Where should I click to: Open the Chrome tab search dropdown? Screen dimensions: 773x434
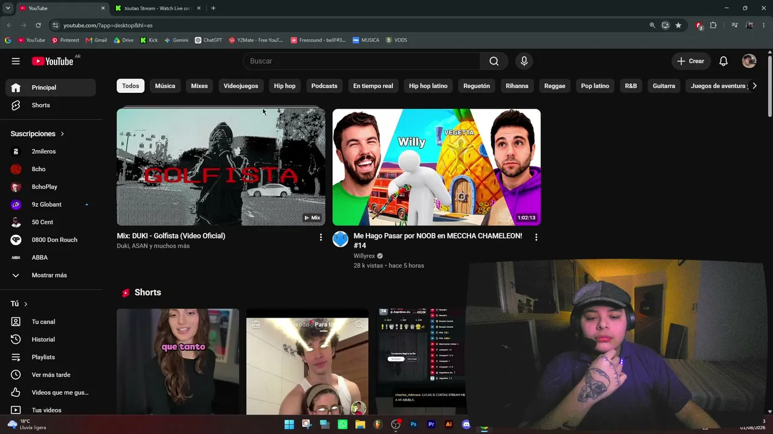8,8
